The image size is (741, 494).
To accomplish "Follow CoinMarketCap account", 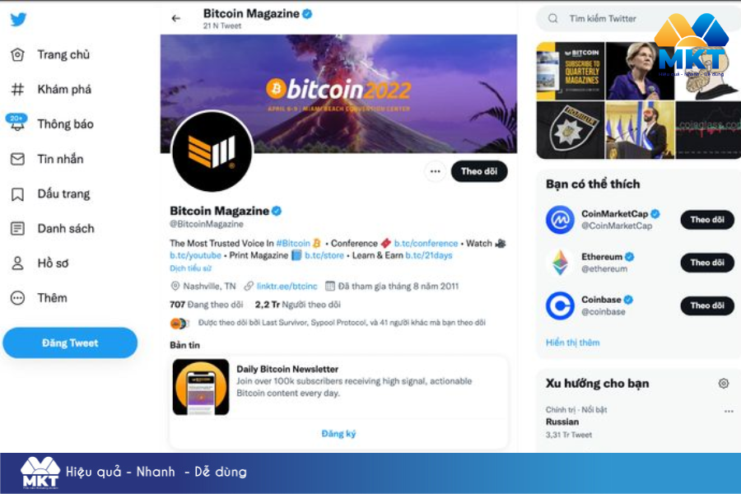I will point(707,220).
